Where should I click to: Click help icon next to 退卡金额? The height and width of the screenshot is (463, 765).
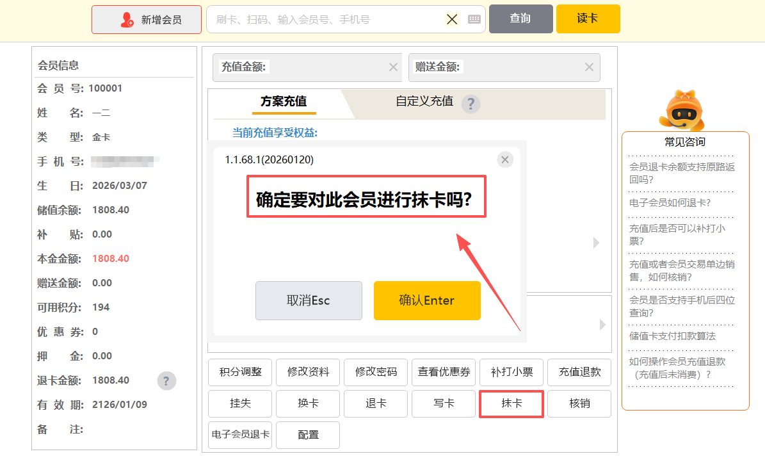(166, 381)
